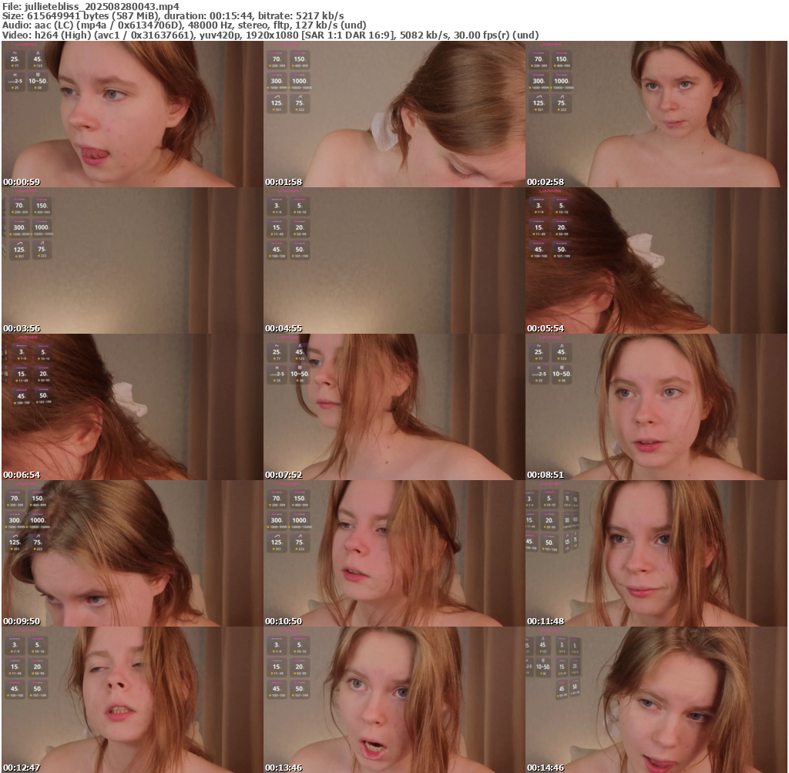Select the frame at 00:01:58

394,114
